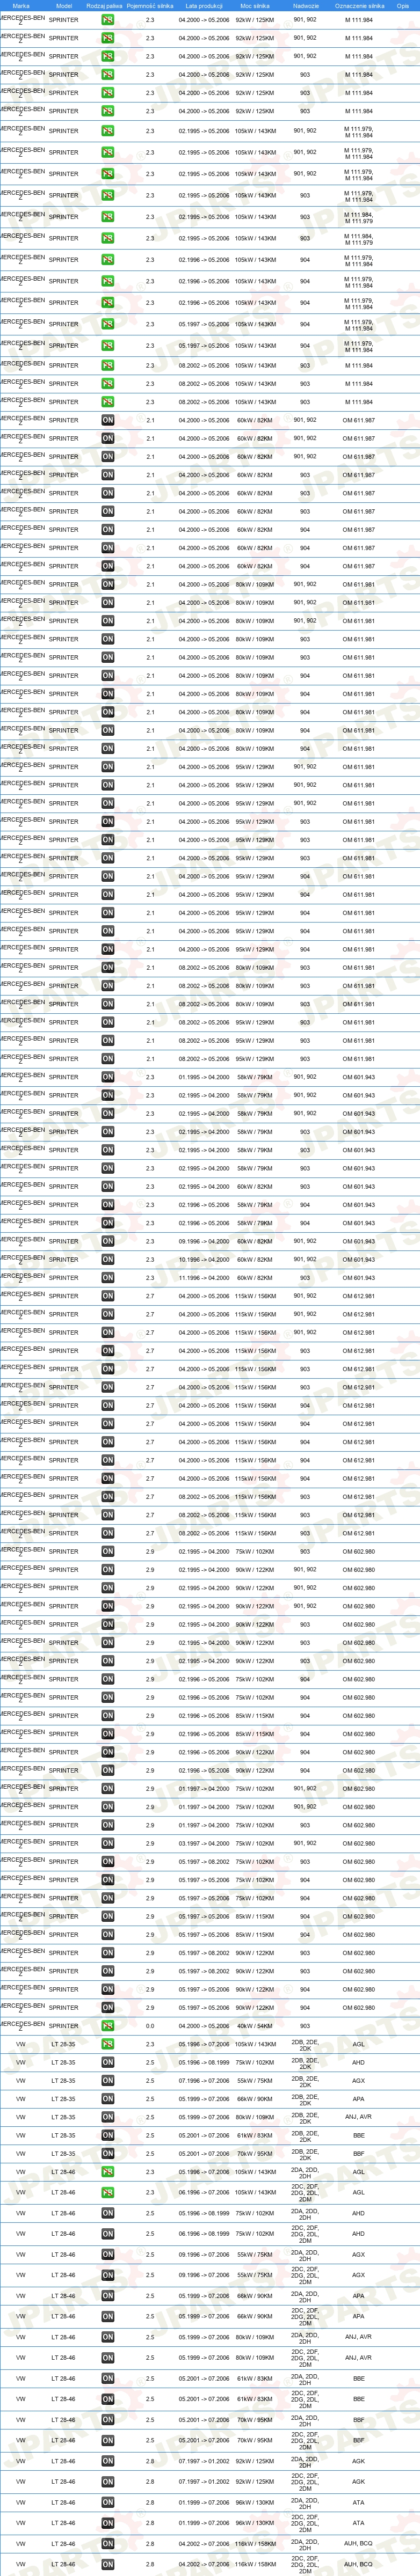
Task: Click 116kW / 158KM in AUH, BCQ 2DA, 2DD row
Action: (255, 2544)
